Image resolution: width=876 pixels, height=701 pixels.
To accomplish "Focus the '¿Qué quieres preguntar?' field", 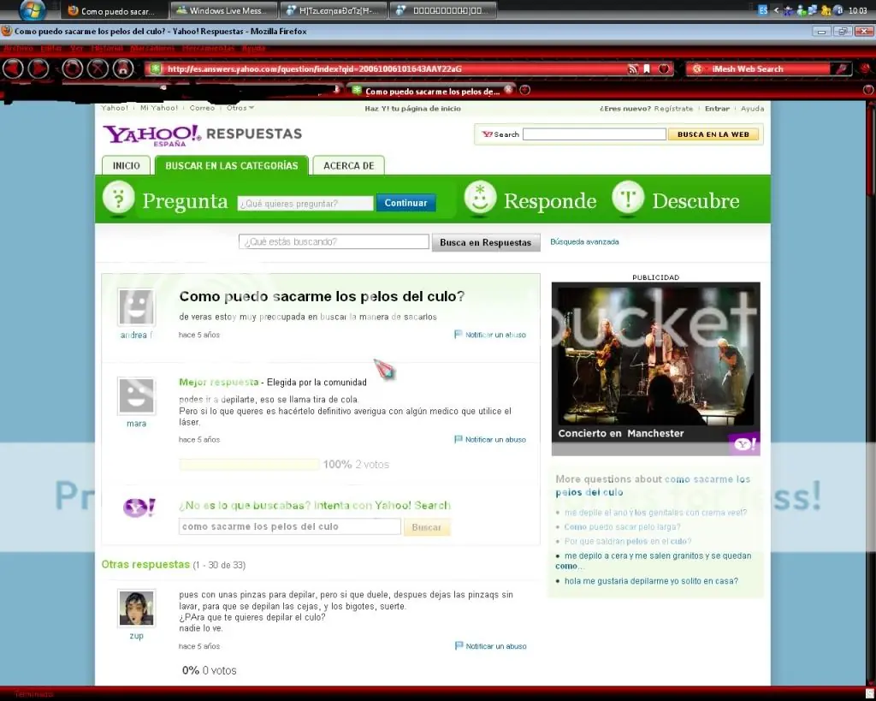I will 305,204.
